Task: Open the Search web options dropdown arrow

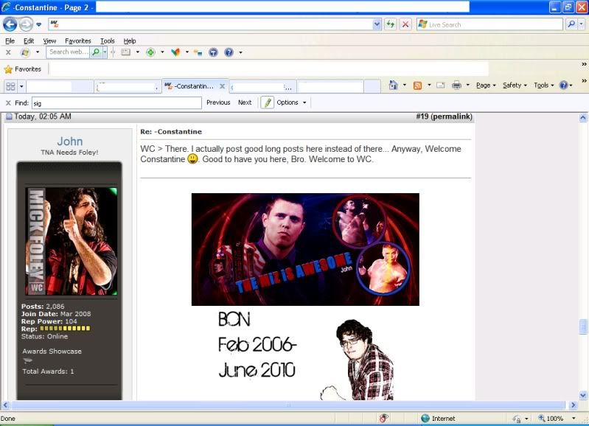Action: tap(105, 52)
